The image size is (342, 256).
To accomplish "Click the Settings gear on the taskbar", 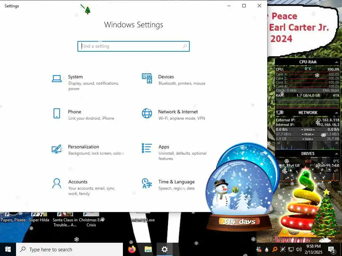I will coord(164,249).
